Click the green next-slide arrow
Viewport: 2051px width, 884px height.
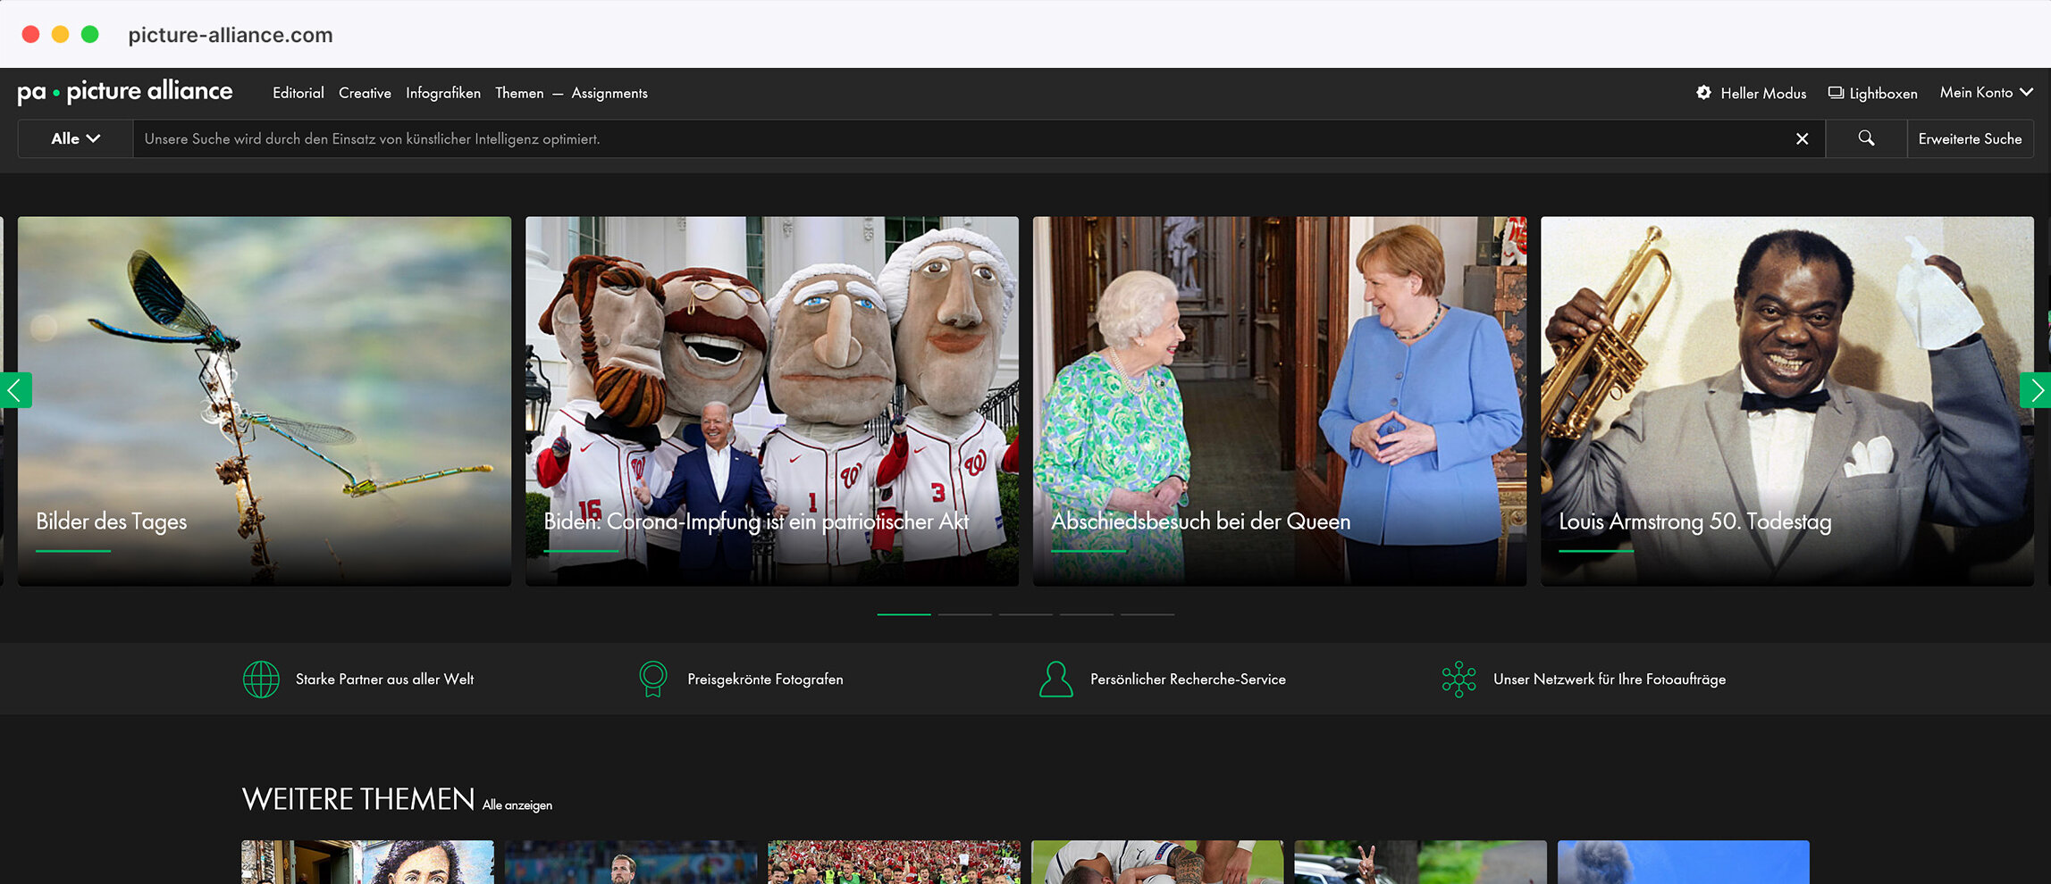coord(2035,389)
